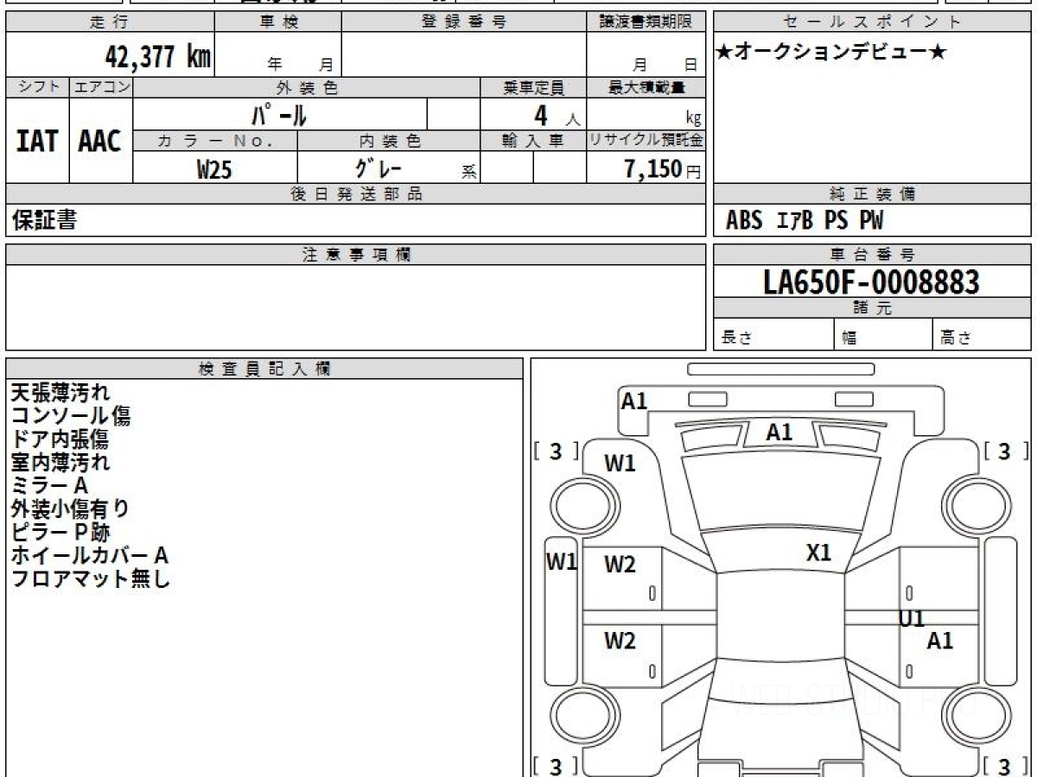The width and height of the screenshot is (1037, 777).
Task: Click the exterior color value パール
Action: (279, 114)
